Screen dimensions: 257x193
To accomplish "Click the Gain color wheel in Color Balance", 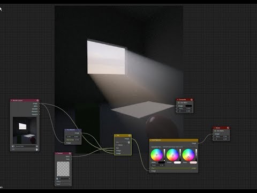I will point(188,155).
